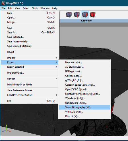Image resolution: width=128 pixels, height=141 pixels.
Task: Export as StereoLithography (.stl)...
Action: tap(84, 107)
